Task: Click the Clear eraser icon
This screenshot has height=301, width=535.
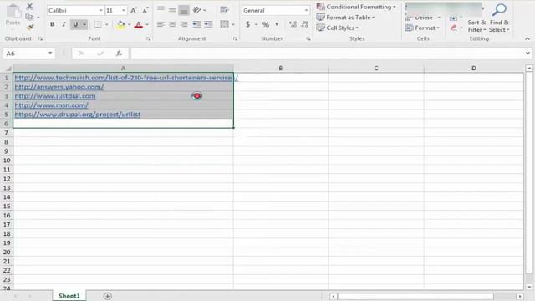Action: click(x=453, y=28)
